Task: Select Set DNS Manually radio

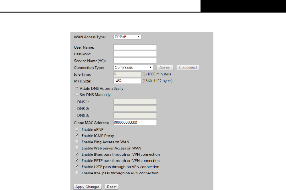Action: point(77,94)
